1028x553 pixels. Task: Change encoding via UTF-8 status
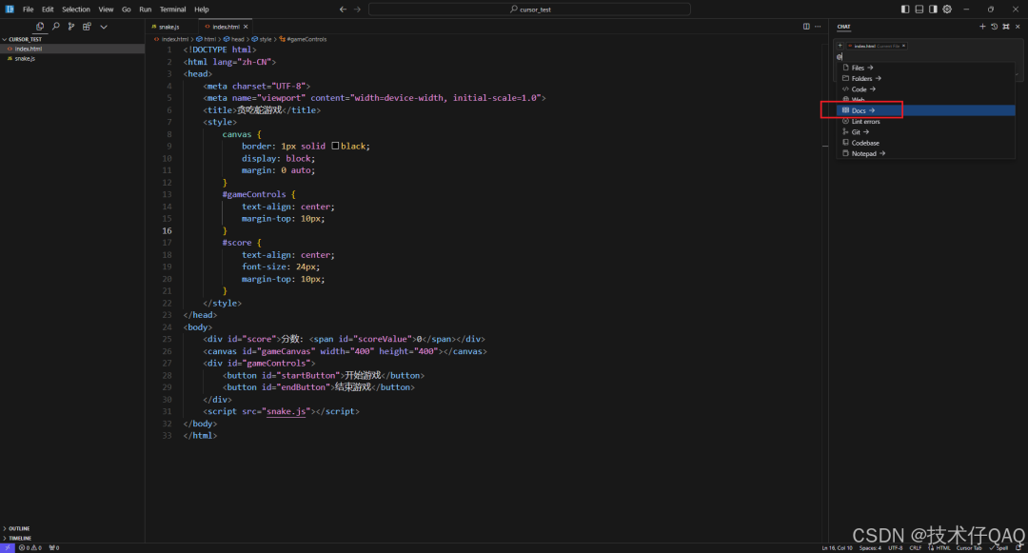(896, 547)
